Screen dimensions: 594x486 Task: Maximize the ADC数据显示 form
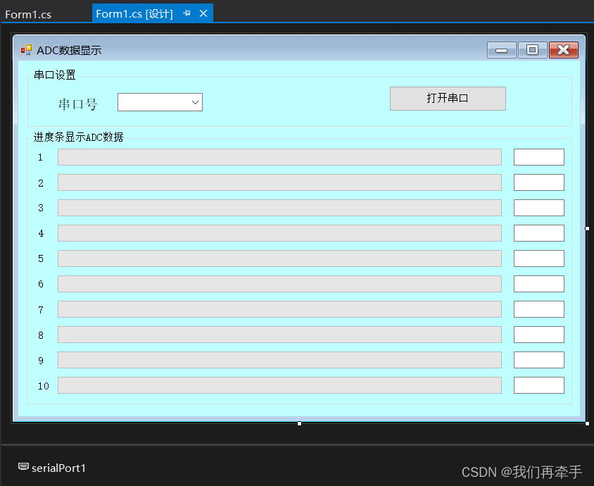[x=532, y=50]
